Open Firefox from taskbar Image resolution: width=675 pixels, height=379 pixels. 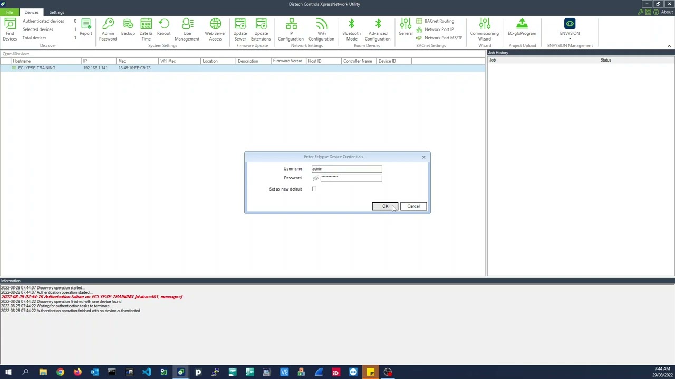click(78, 373)
